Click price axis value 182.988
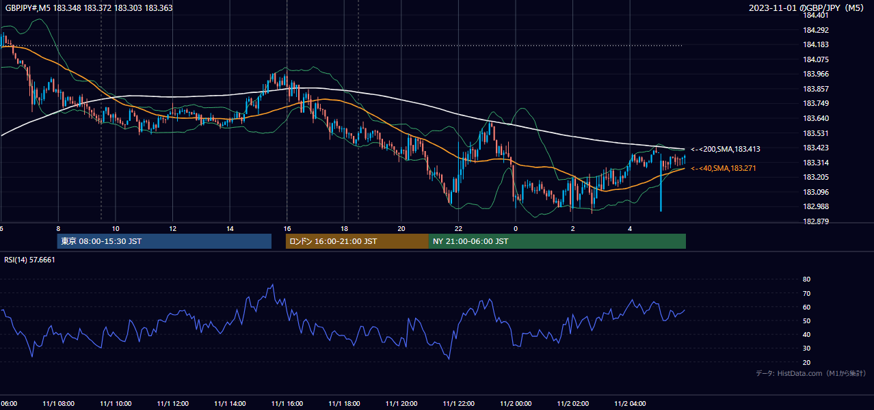The width and height of the screenshot is (874, 410). [x=815, y=207]
